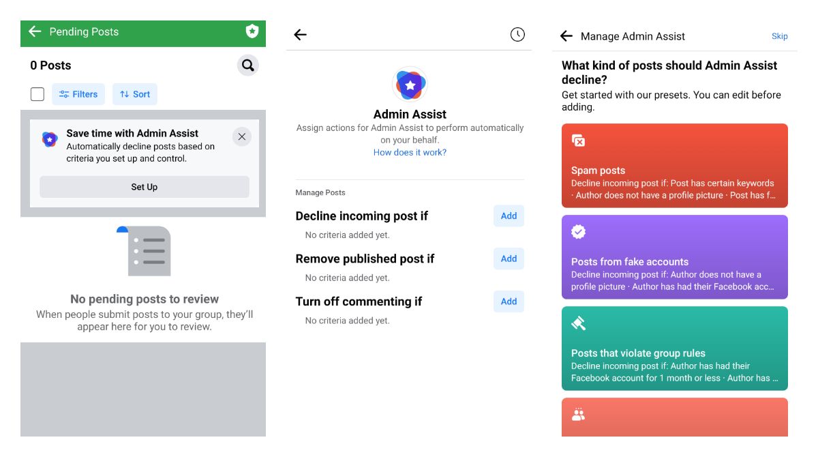Open the Filters options
This screenshot has width=818, height=457.
(78, 94)
